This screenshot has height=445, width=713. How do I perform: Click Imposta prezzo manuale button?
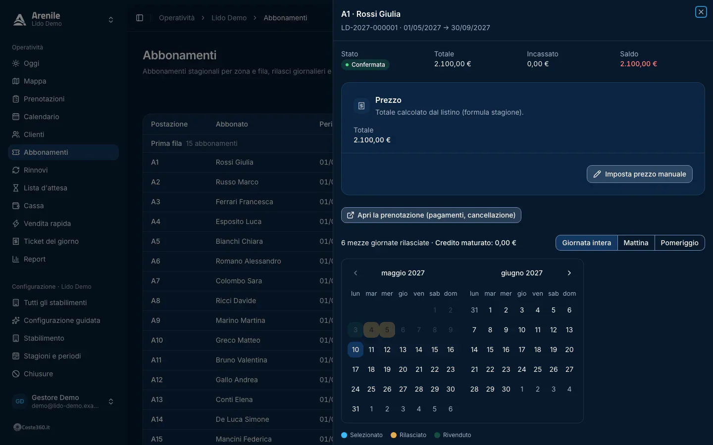pos(640,174)
